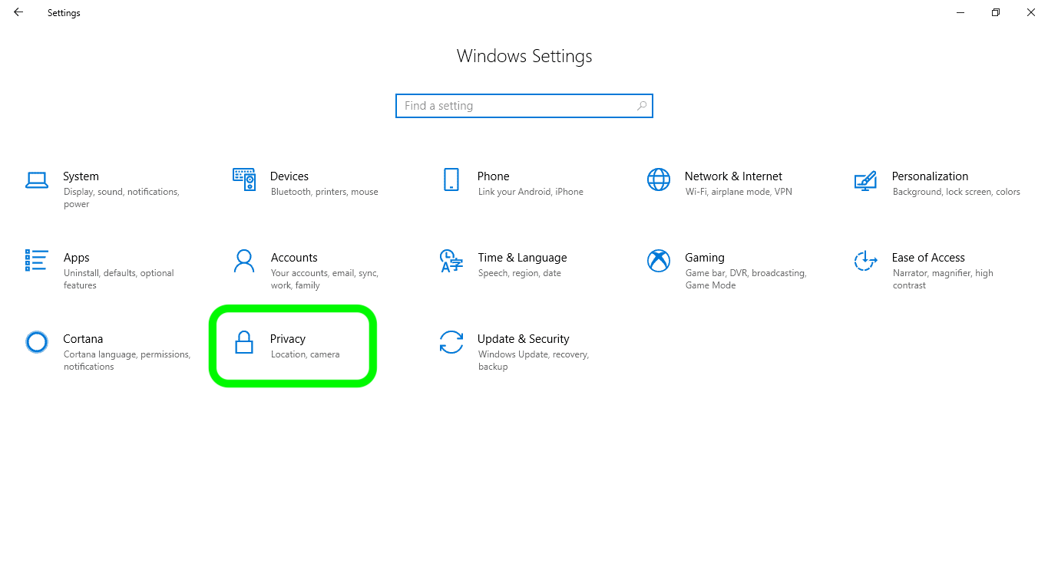The width and height of the screenshot is (1048, 563).
Task: Close the Settings window
Action: tap(1031, 12)
